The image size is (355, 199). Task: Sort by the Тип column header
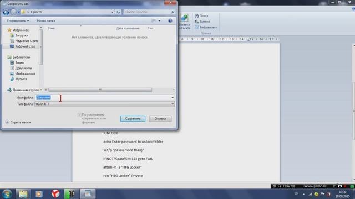[x=150, y=28]
